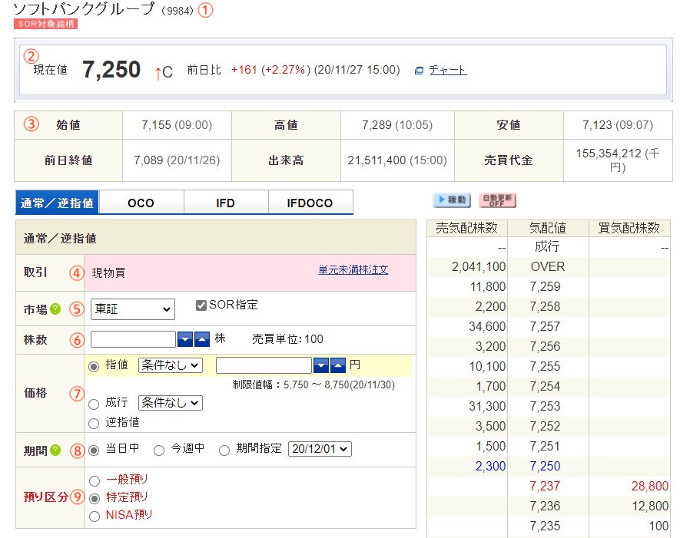Click bid price 7,237 in order book
Viewport: 690px width, 538px height.
click(546, 486)
